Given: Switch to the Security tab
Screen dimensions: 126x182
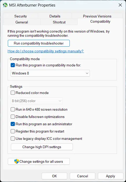Looking at the screenshot, I should point(21,16).
